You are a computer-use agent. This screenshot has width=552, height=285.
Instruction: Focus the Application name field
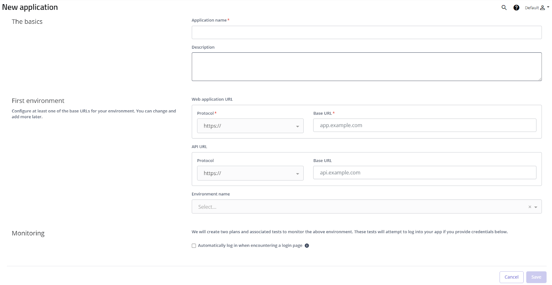pos(366,32)
